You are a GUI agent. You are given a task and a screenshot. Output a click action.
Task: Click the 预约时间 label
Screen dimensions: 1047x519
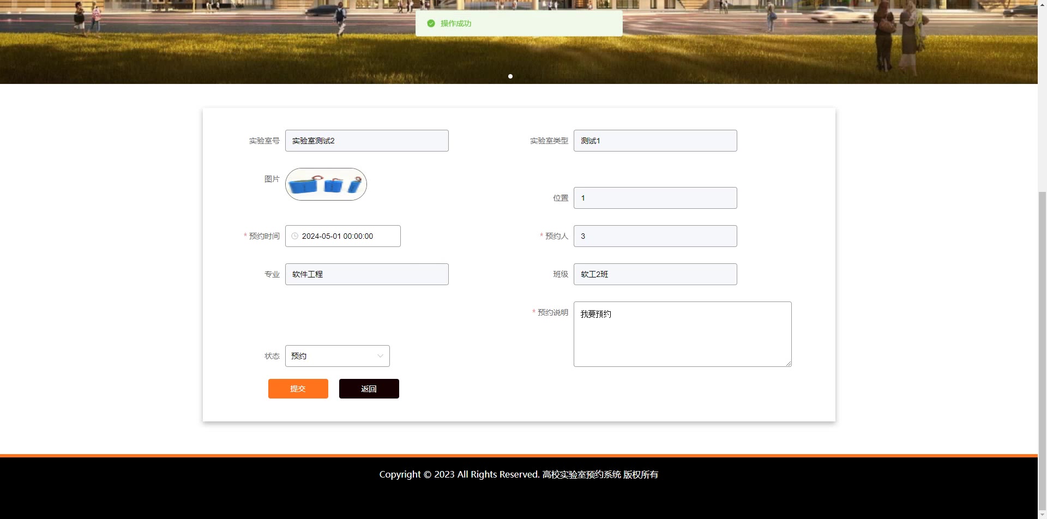pos(264,236)
